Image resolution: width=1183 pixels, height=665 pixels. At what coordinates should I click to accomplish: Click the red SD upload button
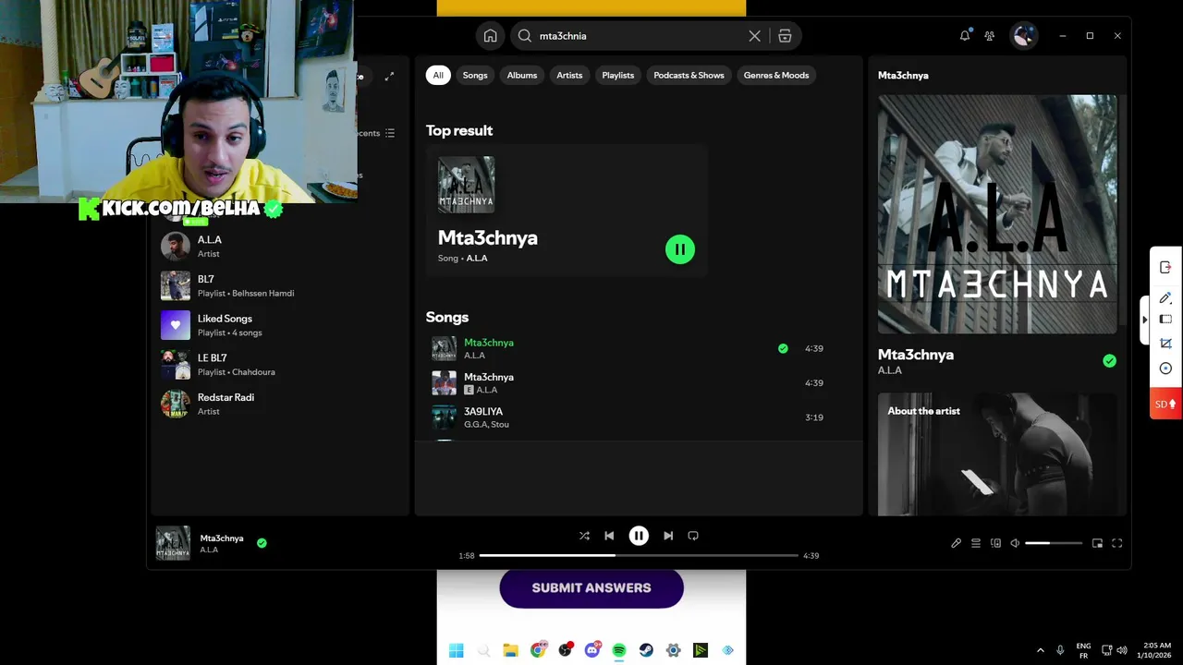1165,404
